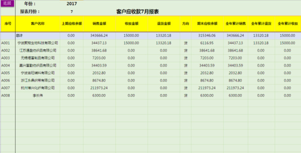Click the 期末应收余额 column header
301x153 pixels.
coord(207,24)
